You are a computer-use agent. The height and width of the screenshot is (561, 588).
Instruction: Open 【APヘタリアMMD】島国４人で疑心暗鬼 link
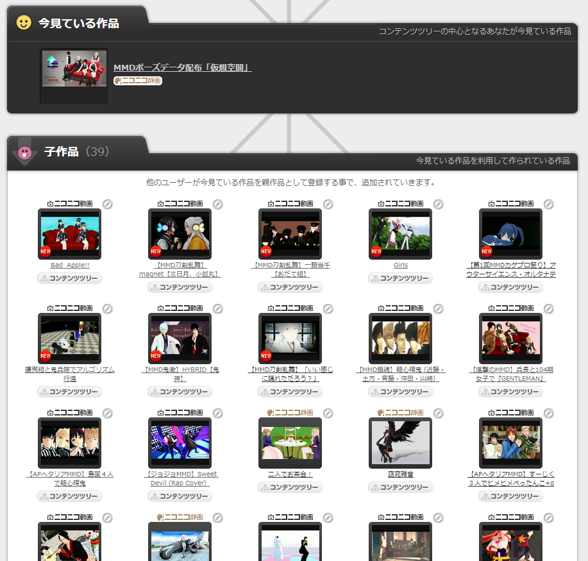point(70,479)
